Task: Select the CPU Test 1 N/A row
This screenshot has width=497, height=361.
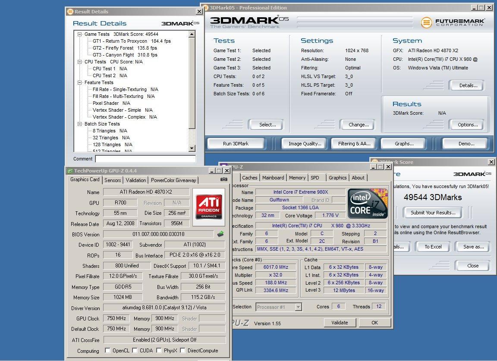Action: click(110, 69)
